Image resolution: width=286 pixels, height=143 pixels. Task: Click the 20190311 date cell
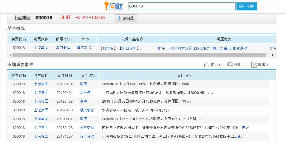[x=65, y=119]
